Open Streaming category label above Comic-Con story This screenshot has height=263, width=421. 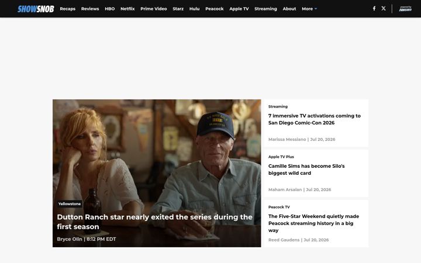[x=278, y=106]
